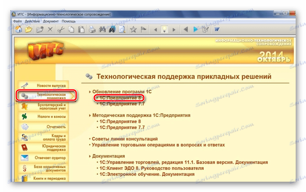Click the small left arrow before lightbulb
306x192 pixels.
[156, 30]
